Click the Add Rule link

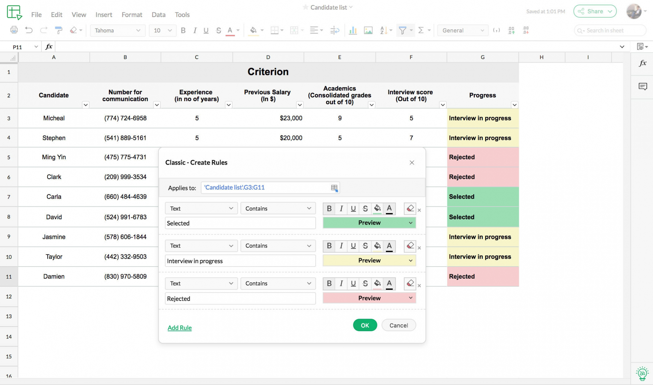(179, 327)
